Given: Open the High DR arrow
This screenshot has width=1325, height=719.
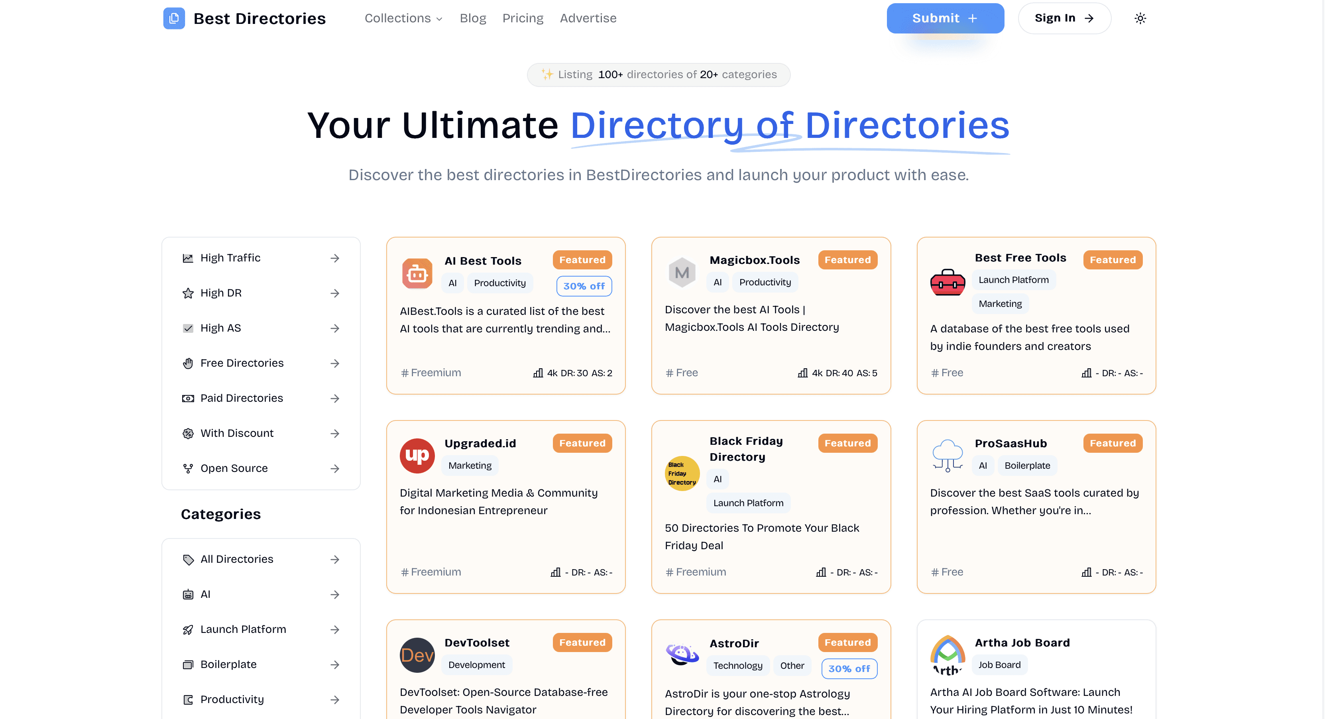Looking at the screenshot, I should [x=335, y=293].
